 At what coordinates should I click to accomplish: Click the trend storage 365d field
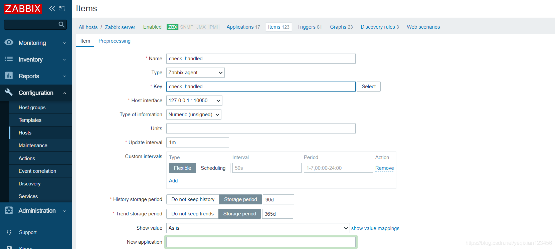[x=277, y=214]
